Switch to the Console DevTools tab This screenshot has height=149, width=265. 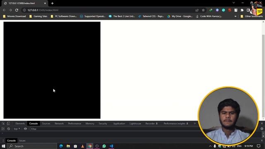(x=34, y=124)
